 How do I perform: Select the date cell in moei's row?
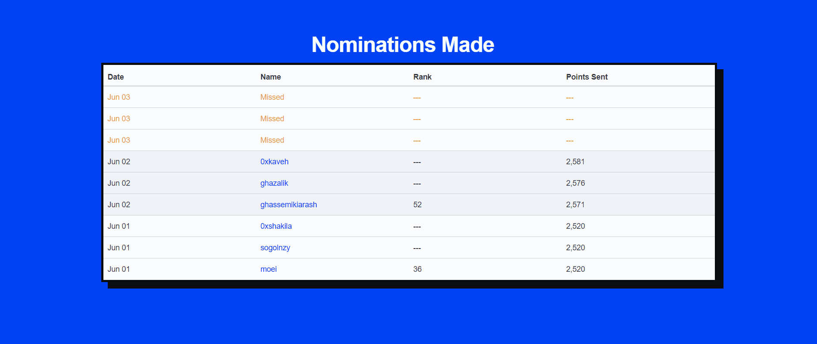pos(118,269)
